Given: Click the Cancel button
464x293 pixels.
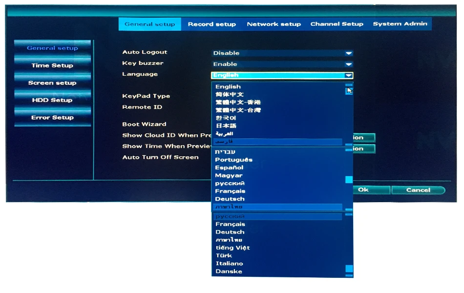Looking at the screenshot, I should point(418,190).
